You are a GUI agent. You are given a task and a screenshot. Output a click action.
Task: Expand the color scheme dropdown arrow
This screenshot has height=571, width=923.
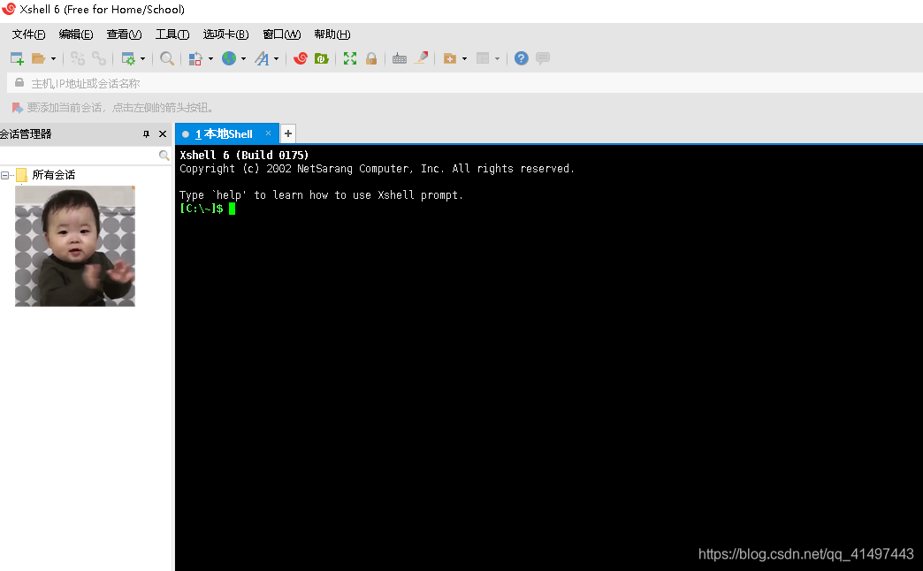click(x=210, y=59)
